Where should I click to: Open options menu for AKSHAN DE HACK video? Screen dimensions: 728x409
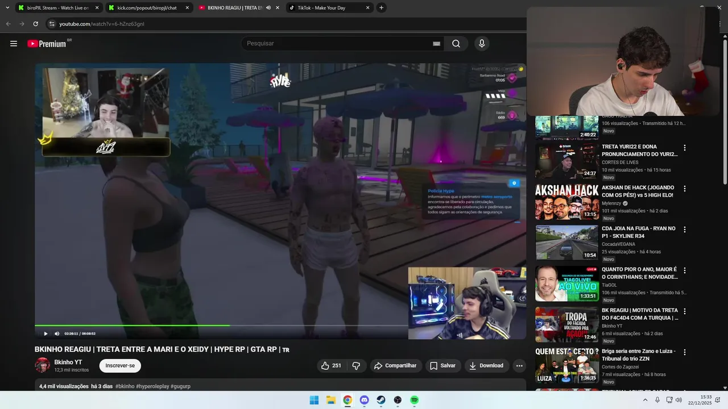coord(685,189)
